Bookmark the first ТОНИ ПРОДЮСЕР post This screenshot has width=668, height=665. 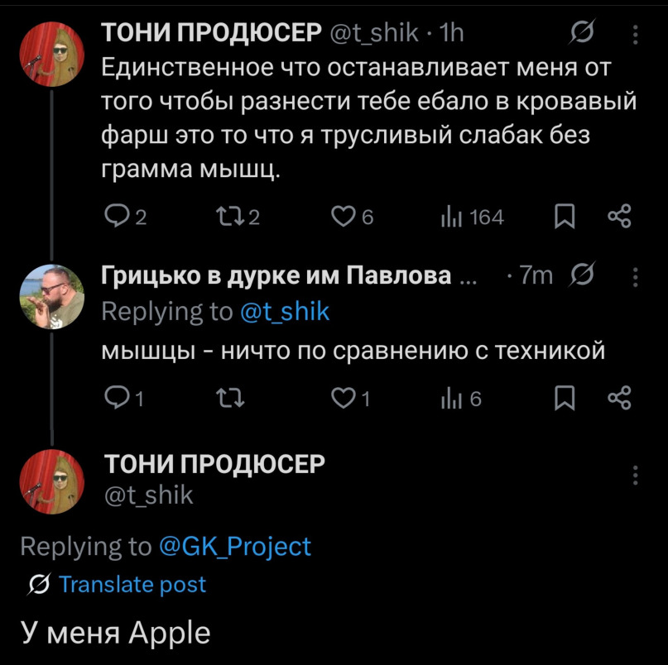click(564, 217)
